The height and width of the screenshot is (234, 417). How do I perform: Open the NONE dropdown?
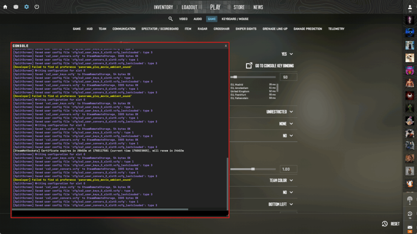286,124
